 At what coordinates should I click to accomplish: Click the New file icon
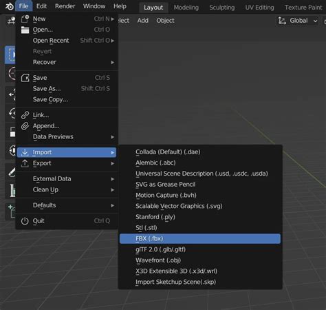[25, 19]
